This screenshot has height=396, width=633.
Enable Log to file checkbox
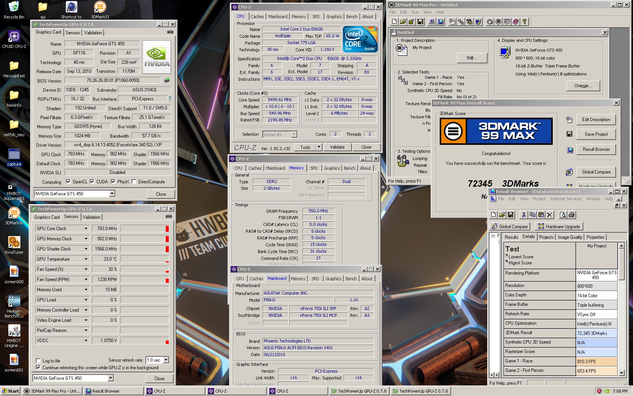pos(38,361)
